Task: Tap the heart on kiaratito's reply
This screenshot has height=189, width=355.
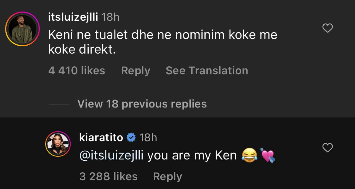Action: [x=327, y=148]
